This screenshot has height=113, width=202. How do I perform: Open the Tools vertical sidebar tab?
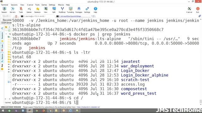[x=2, y=48]
